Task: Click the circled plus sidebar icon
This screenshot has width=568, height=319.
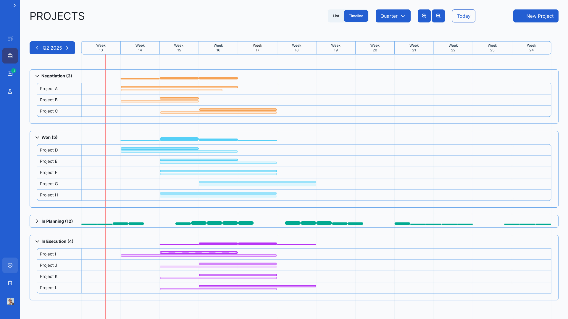Action: [10, 265]
